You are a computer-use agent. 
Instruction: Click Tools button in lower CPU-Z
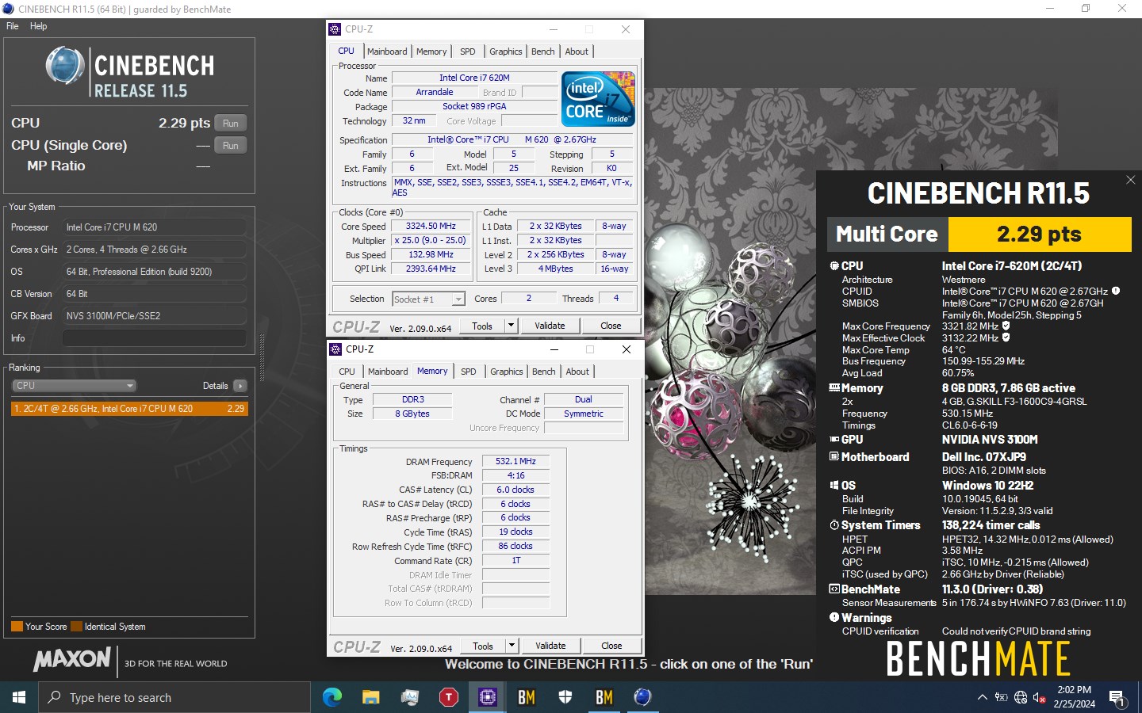483,646
